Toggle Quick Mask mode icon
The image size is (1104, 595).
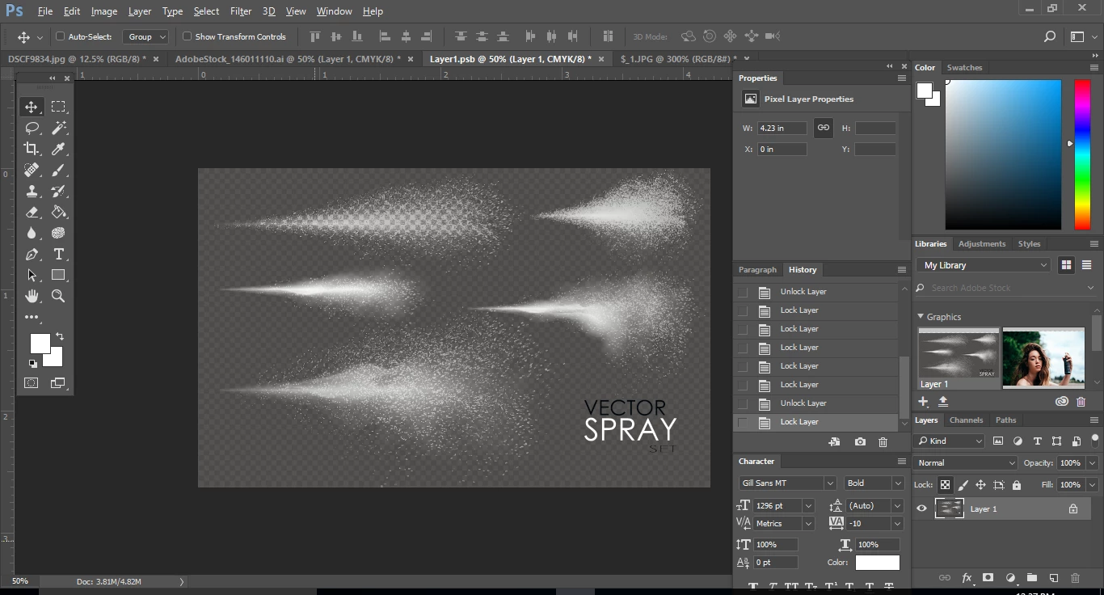[x=32, y=383]
